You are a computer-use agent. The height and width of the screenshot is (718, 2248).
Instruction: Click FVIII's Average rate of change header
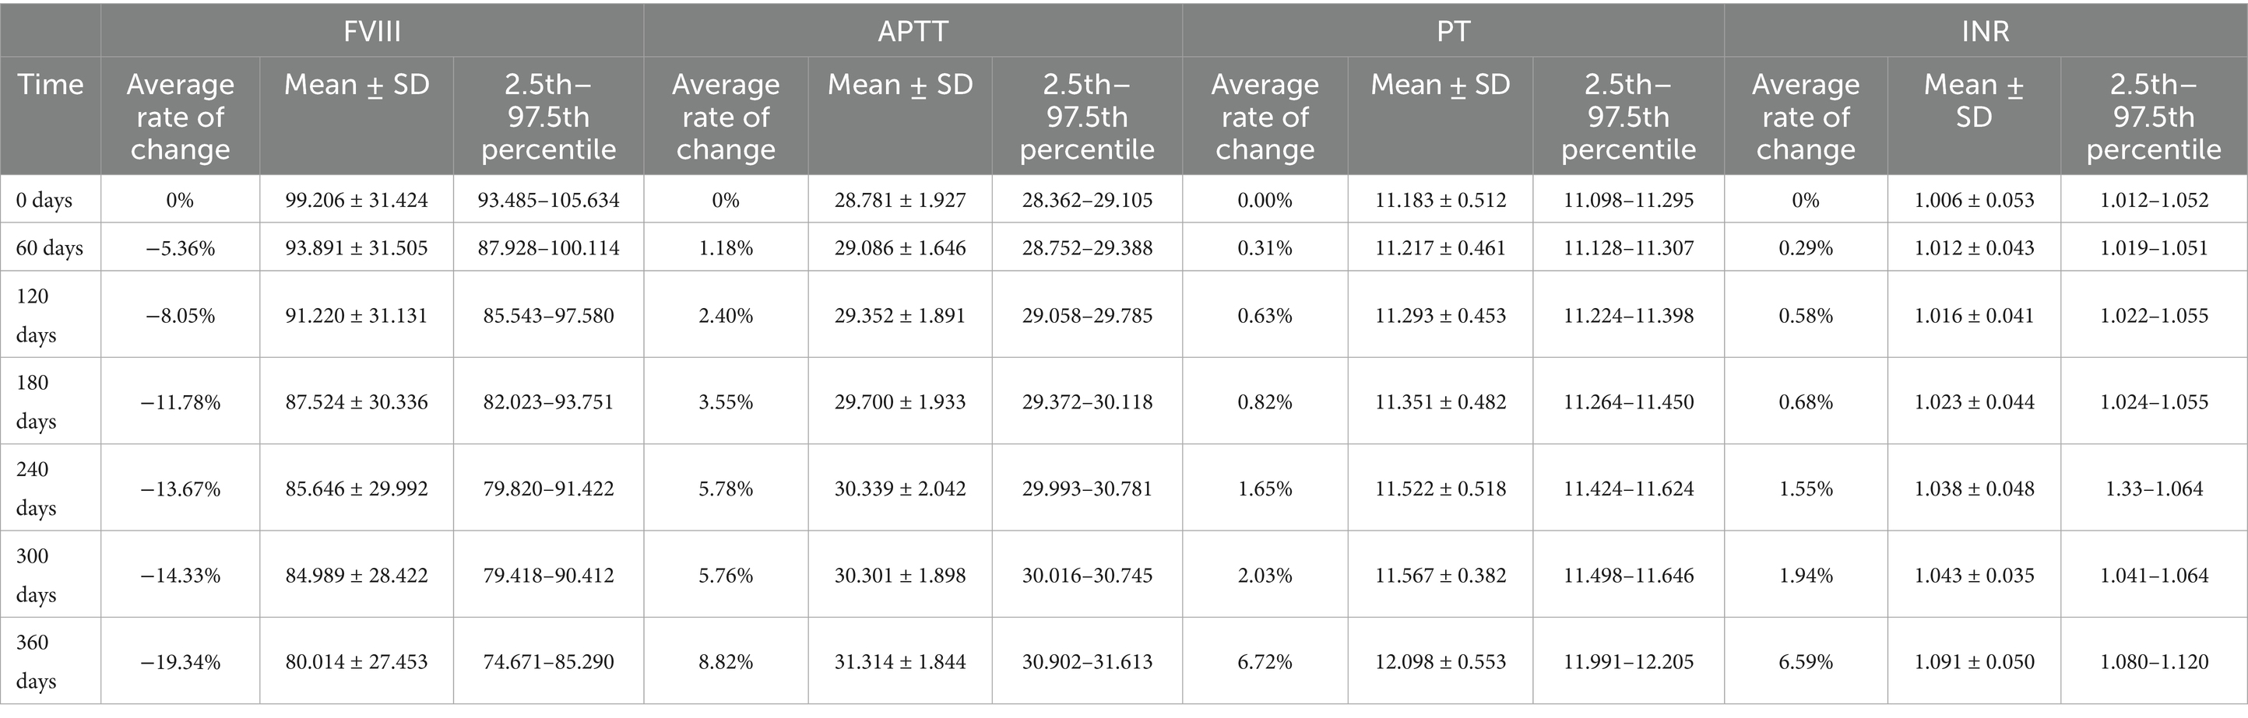(x=180, y=117)
